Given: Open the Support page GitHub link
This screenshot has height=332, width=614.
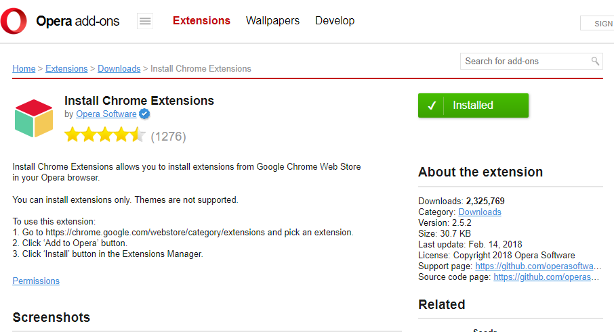Looking at the screenshot, I should (538, 266).
